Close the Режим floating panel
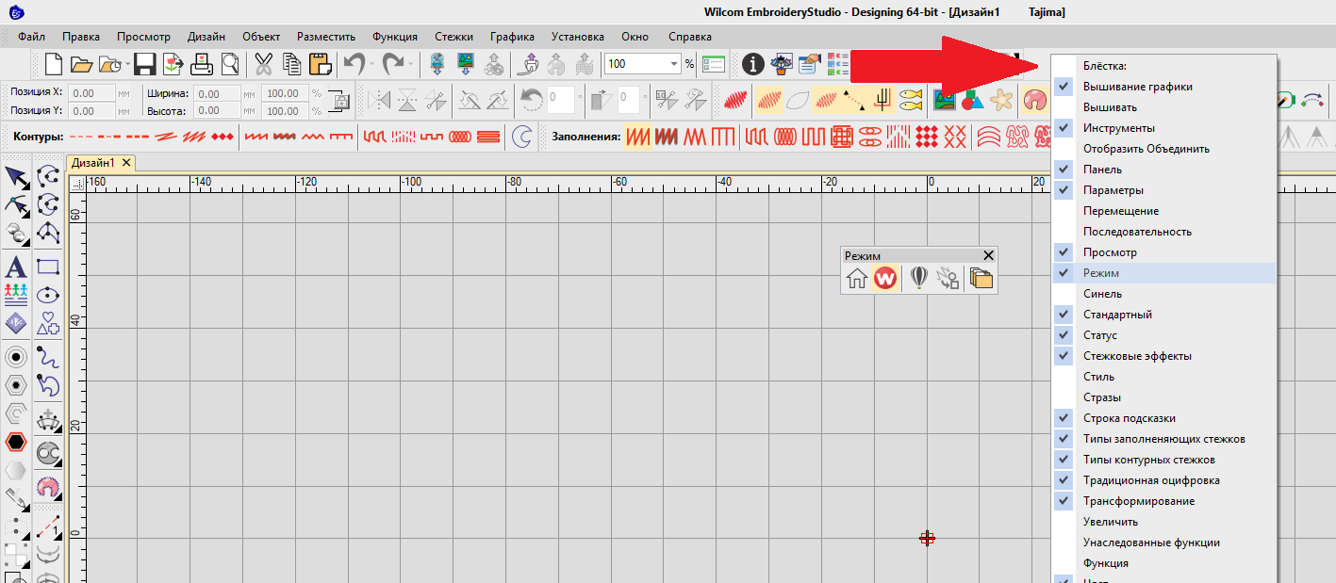1336x583 pixels. (x=988, y=255)
